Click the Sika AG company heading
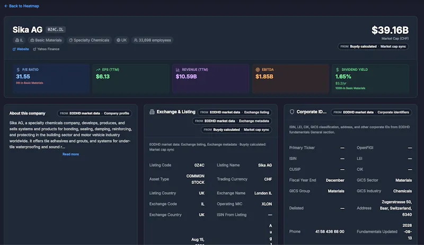Image resolution: width=424 pixels, height=245 pixels. coord(28,30)
